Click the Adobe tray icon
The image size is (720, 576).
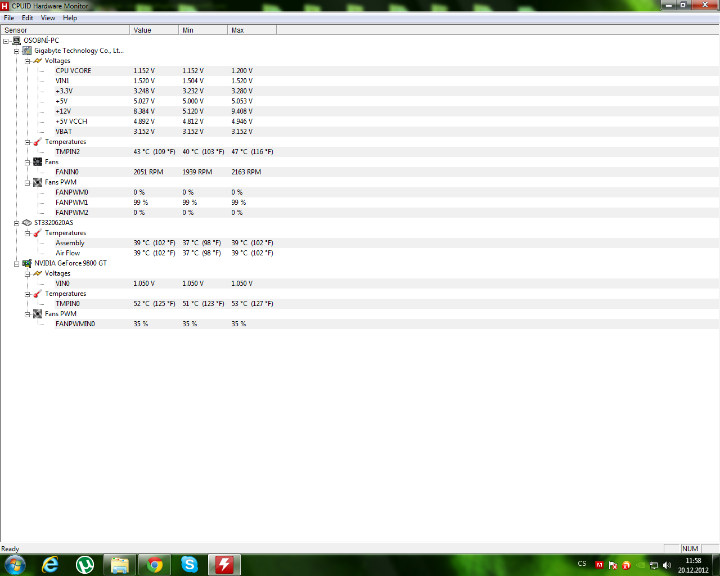(600, 565)
